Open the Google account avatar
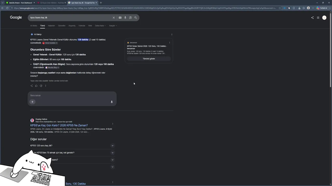 tap(324, 18)
